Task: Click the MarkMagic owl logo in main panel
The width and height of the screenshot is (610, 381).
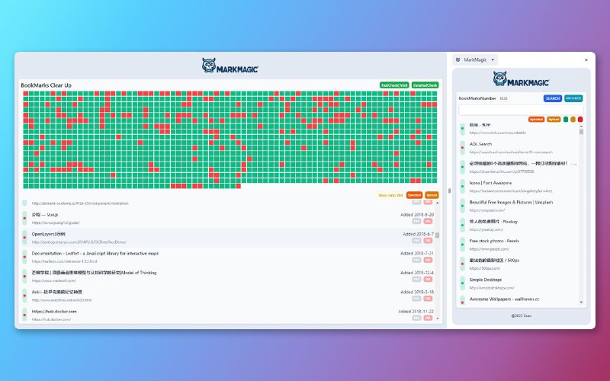Action: click(230, 66)
